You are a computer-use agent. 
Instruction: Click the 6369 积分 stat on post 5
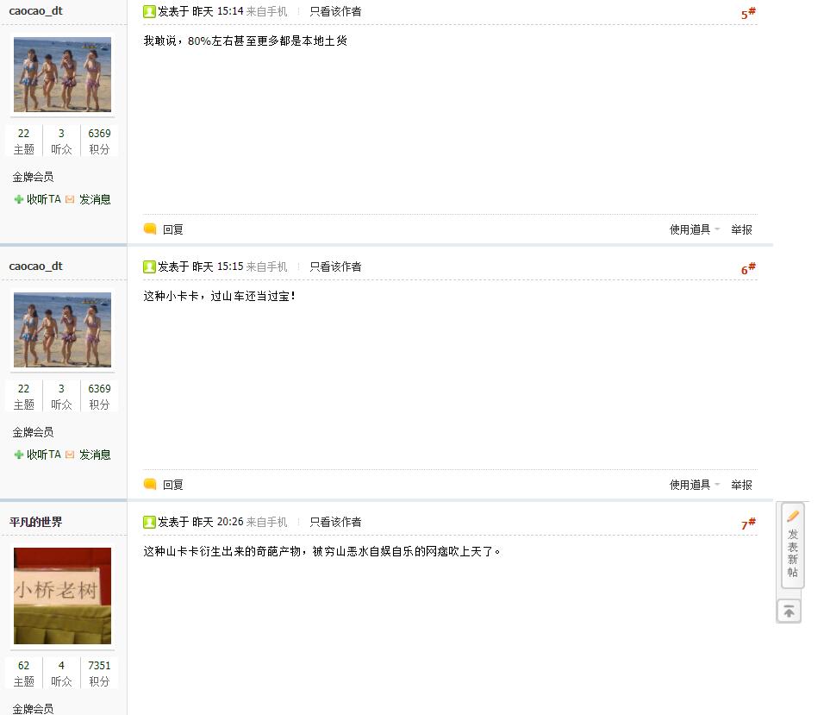pyautogui.click(x=99, y=141)
